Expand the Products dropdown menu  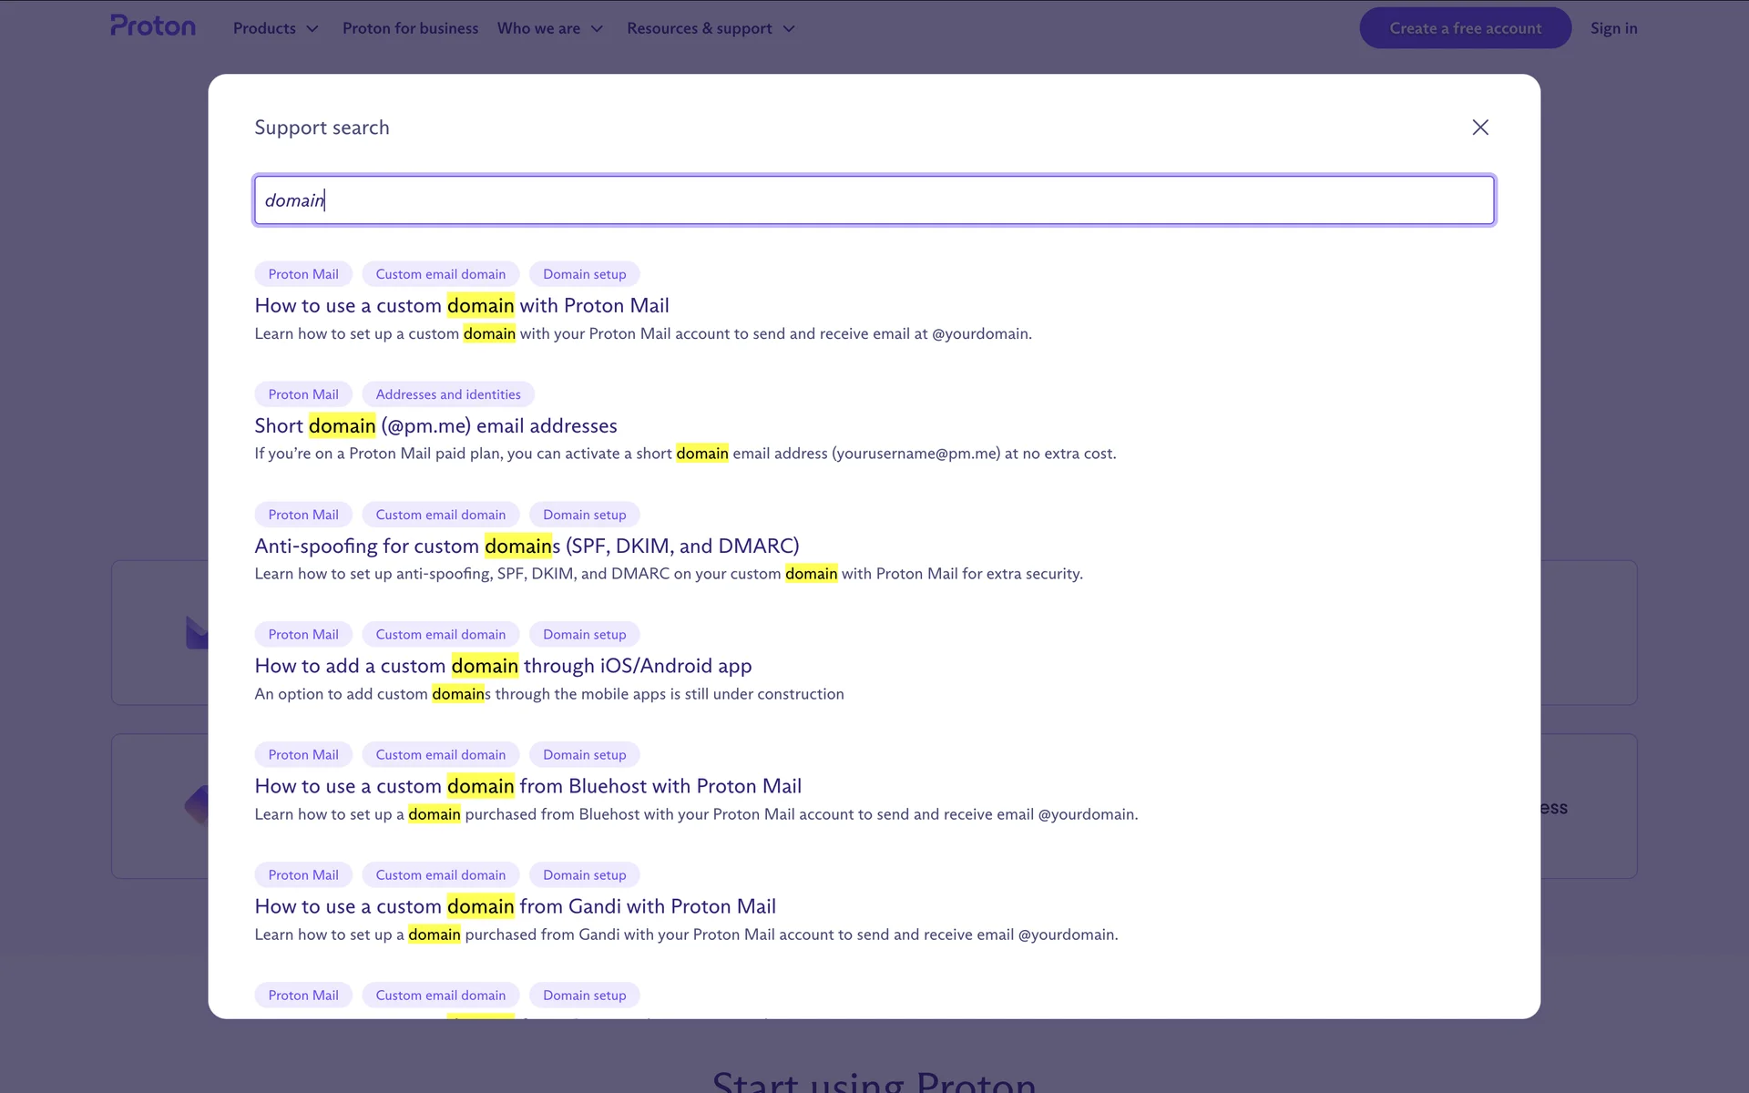pyautogui.click(x=275, y=28)
